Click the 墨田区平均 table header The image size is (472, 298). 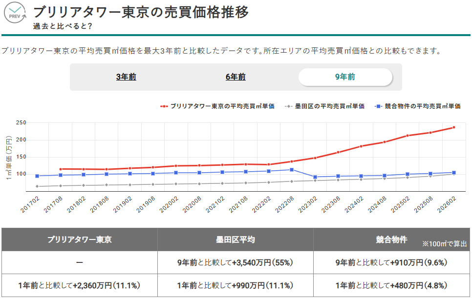235,238
